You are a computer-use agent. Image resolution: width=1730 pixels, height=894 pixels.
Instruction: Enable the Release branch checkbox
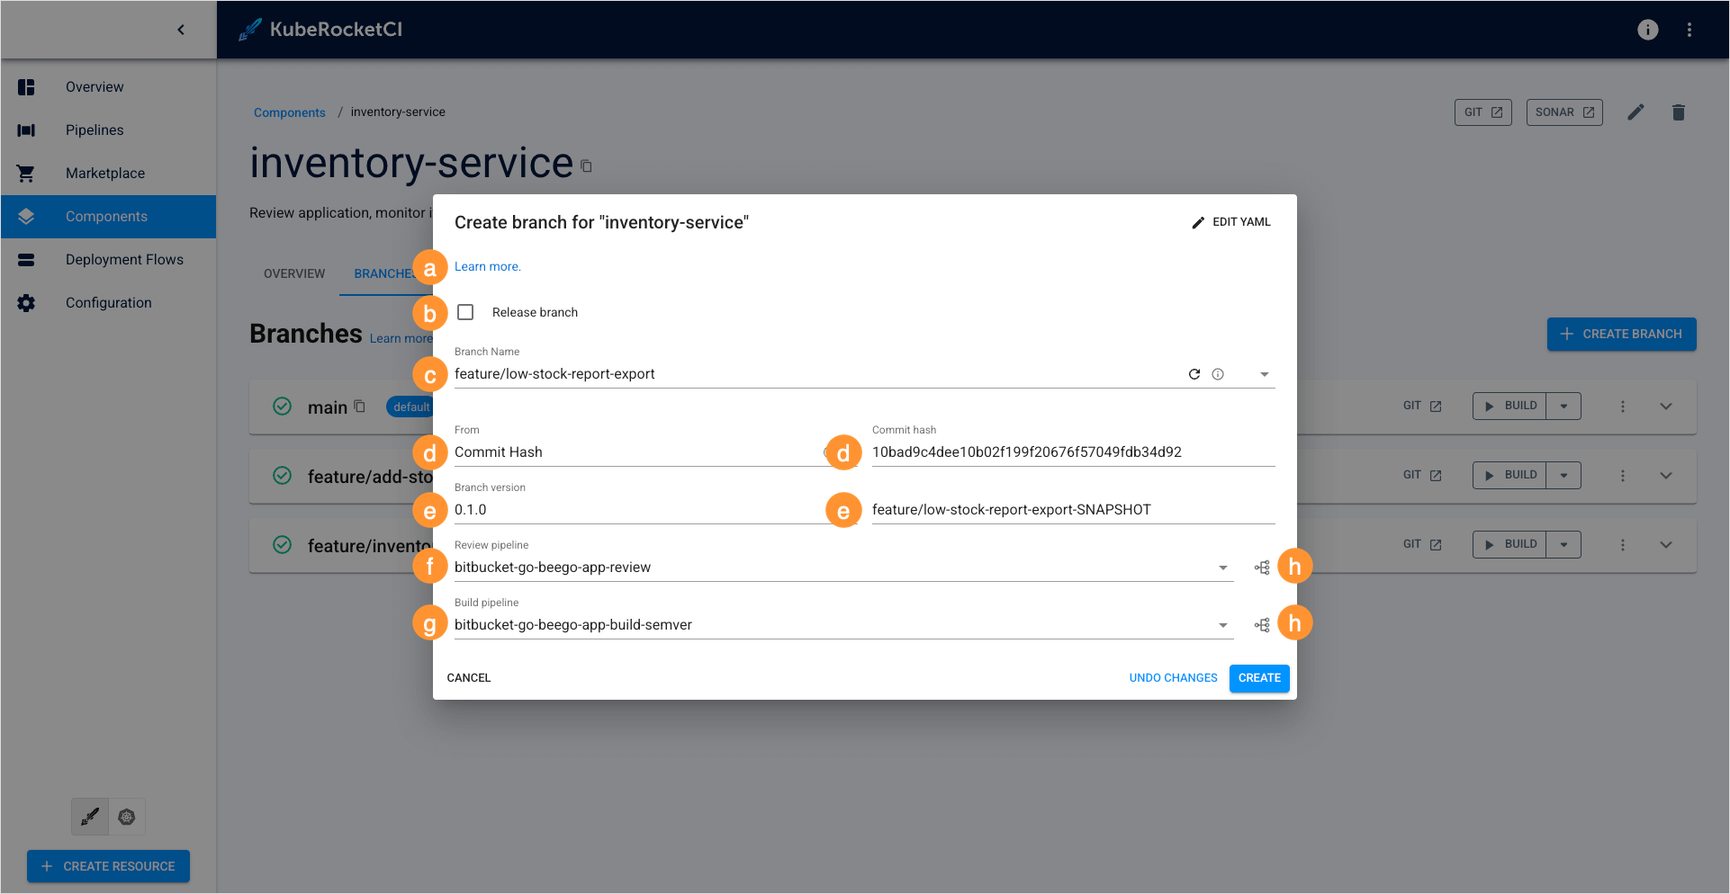click(x=465, y=312)
